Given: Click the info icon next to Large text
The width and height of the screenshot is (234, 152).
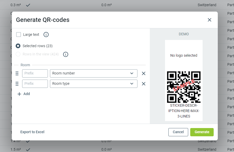Looking at the screenshot, I should pos(46,35).
